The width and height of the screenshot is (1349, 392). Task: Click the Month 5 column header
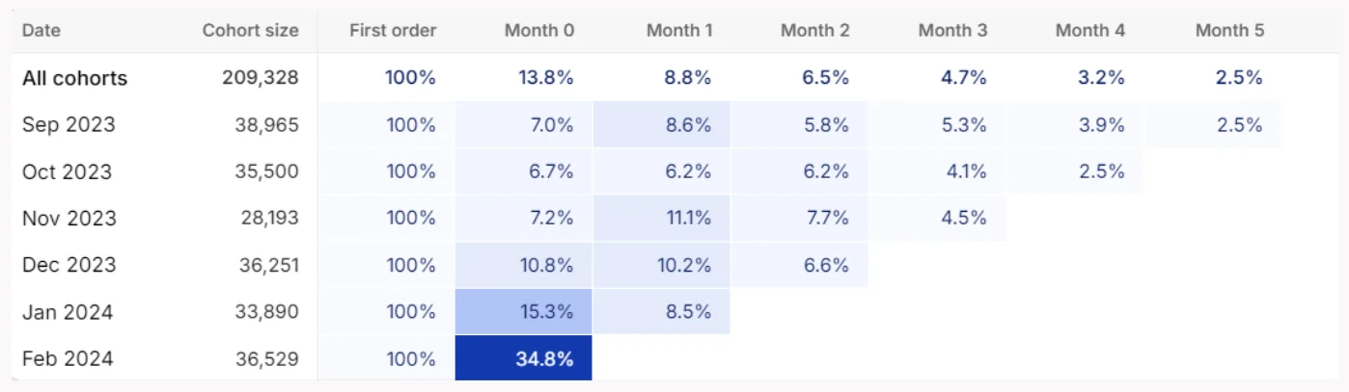click(1229, 30)
